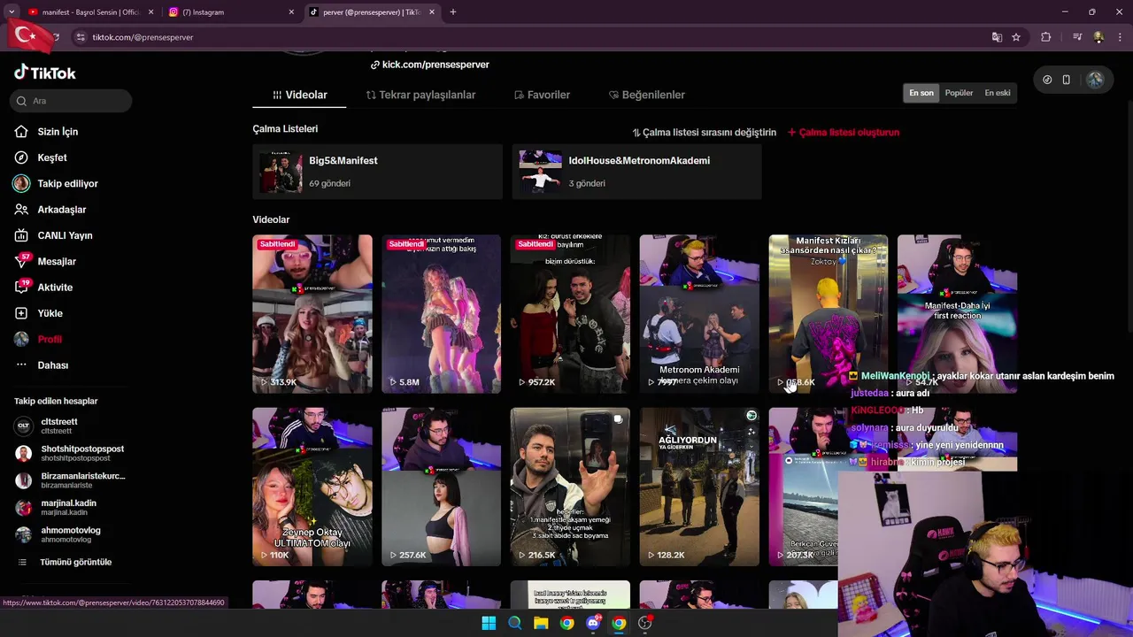Image resolution: width=1133 pixels, height=637 pixels.
Task: Open the profile avatar menu top right
Action: 1095,80
